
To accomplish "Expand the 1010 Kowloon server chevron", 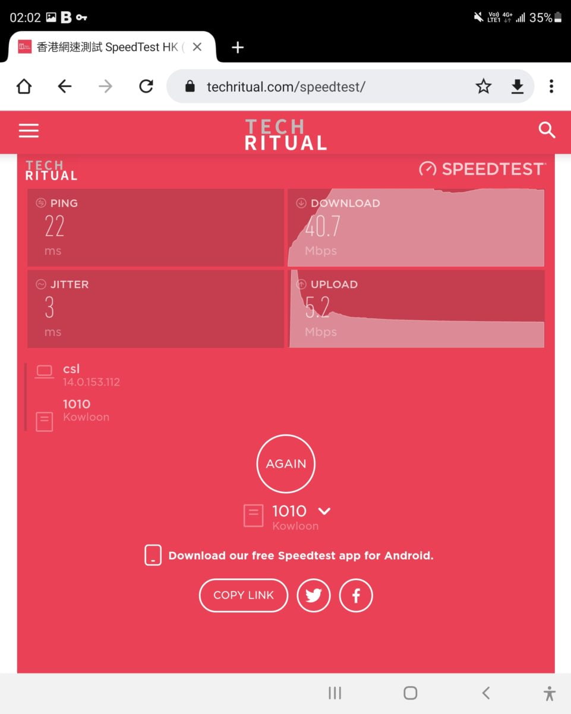I will point(324,511).
